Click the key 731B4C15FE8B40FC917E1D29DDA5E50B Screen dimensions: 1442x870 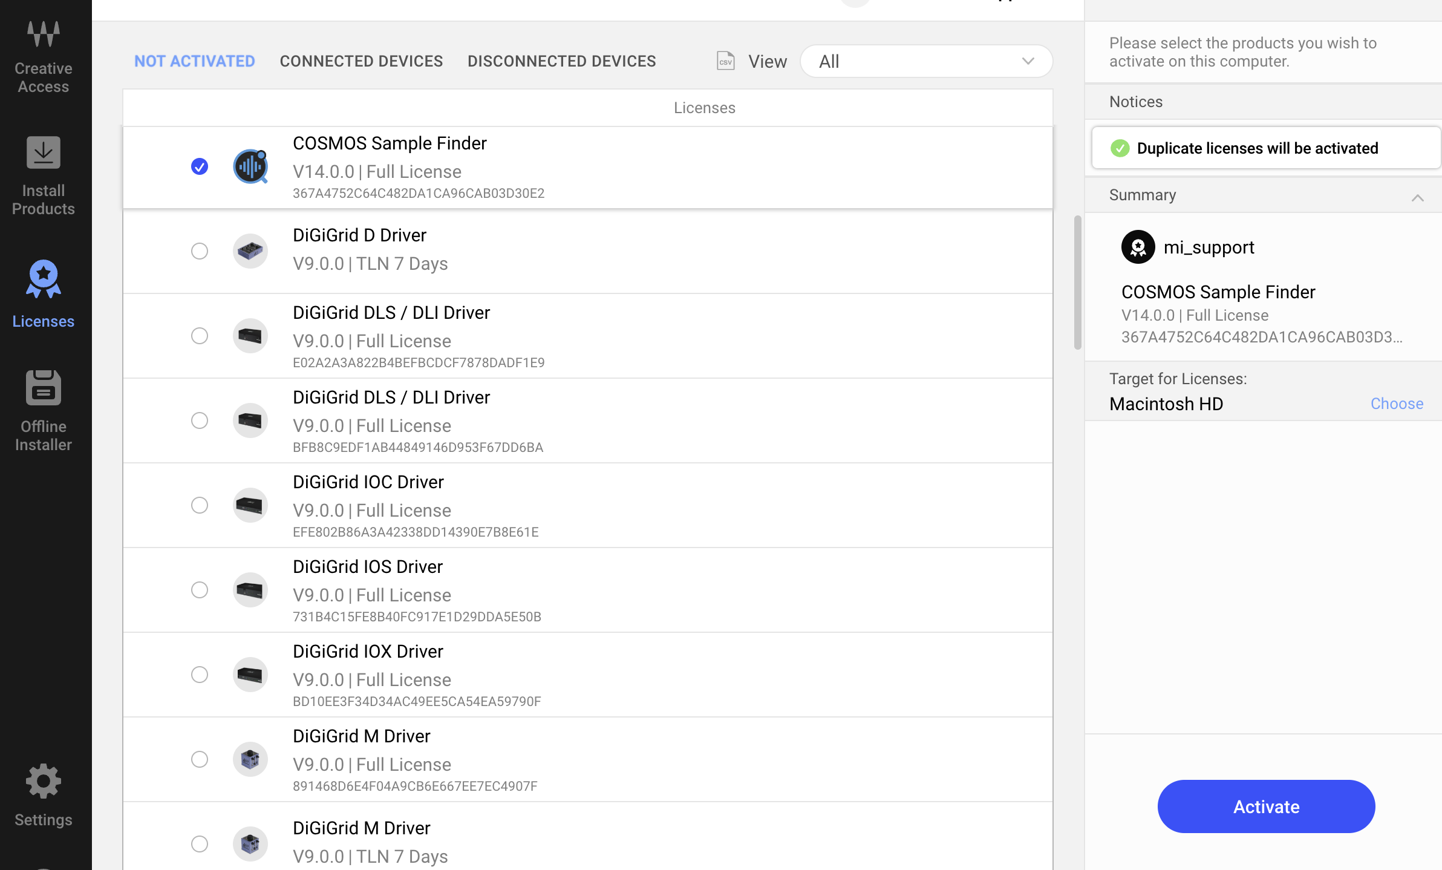417,617
